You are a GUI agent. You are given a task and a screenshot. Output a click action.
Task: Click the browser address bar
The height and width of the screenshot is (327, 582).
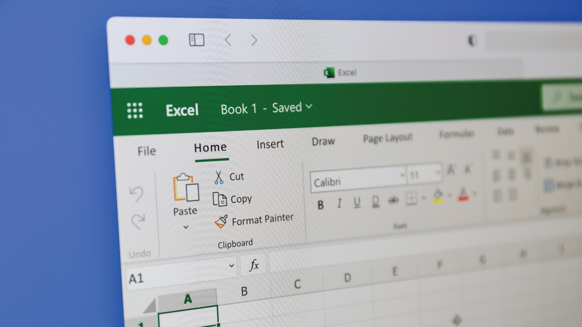click(x=534, y=41)
